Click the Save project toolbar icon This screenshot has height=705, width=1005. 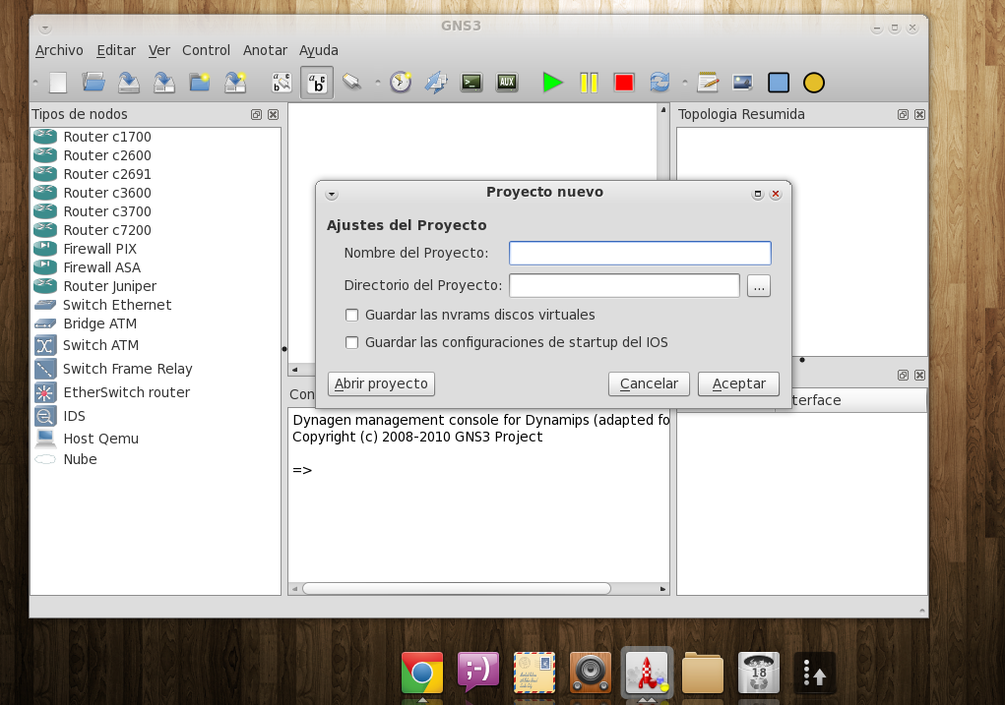tap(129, 83)
